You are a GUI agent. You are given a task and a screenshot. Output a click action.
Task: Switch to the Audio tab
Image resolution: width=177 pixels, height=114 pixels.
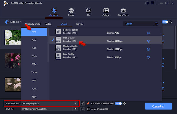click(x=64, y=24)
